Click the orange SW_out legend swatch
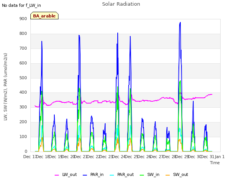243x182 pixels. pos(168,175)
